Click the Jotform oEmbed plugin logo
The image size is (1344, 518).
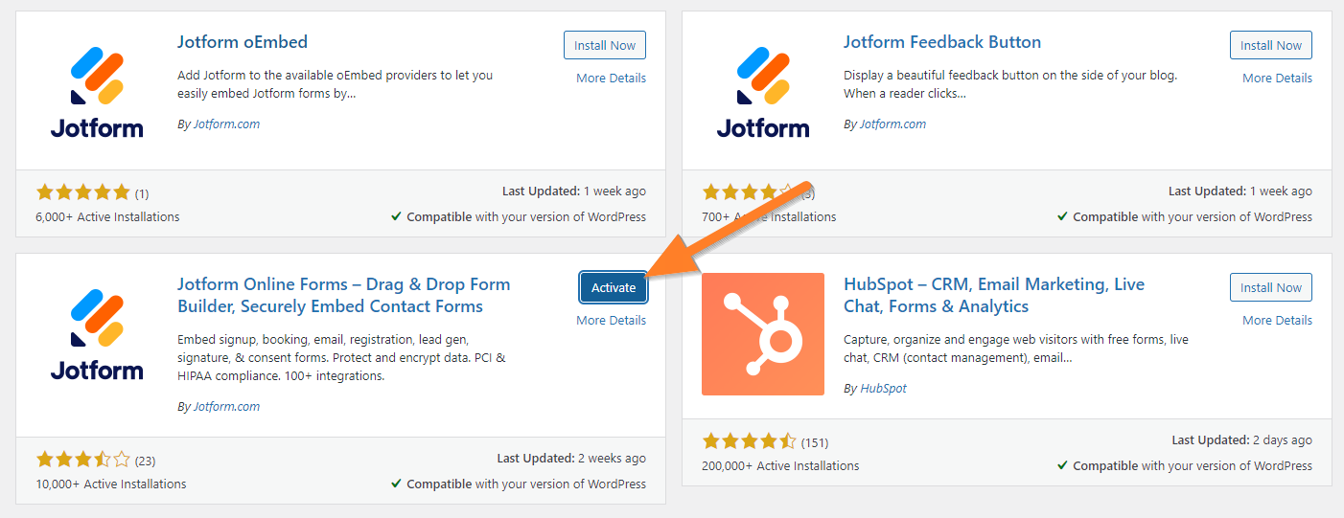(x=97, y=92)
